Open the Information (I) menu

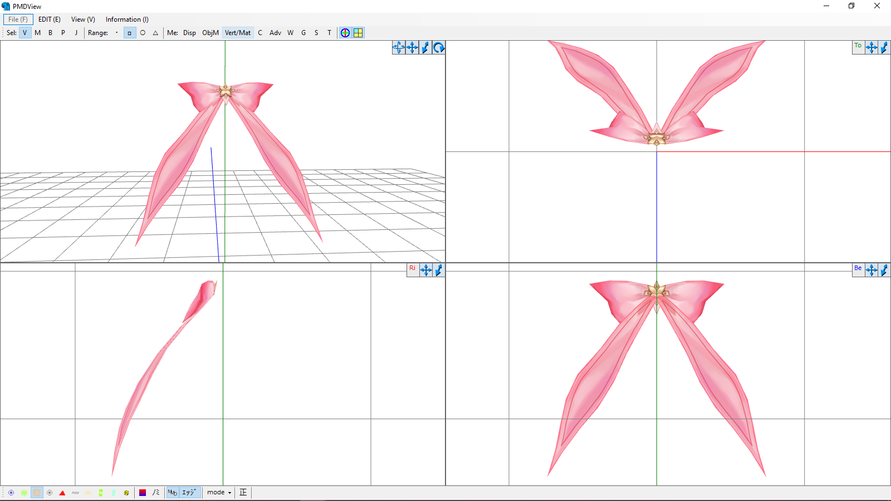click(x=127, y=19)
